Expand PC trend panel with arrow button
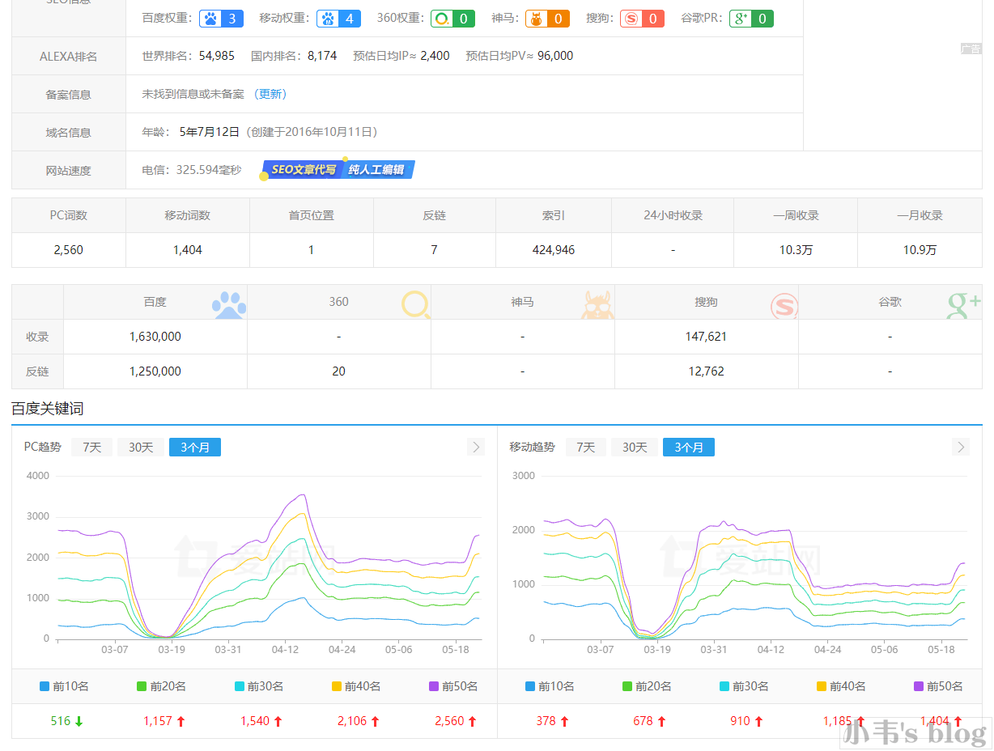 coord(476,447)
